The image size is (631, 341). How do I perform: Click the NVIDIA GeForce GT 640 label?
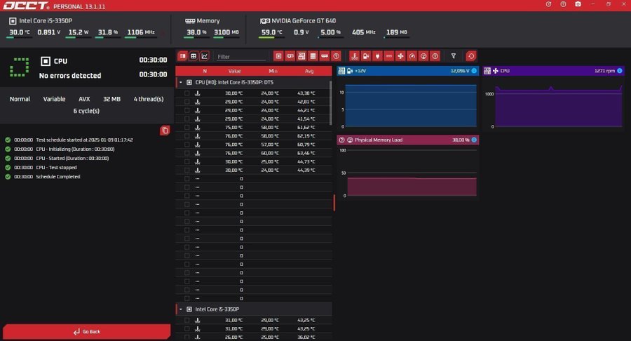pyautogui.click(x=304, y=20)
